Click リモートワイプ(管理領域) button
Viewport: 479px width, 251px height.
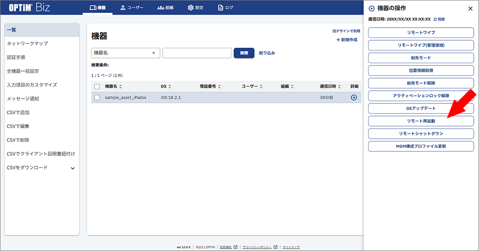tap(421, 45)
